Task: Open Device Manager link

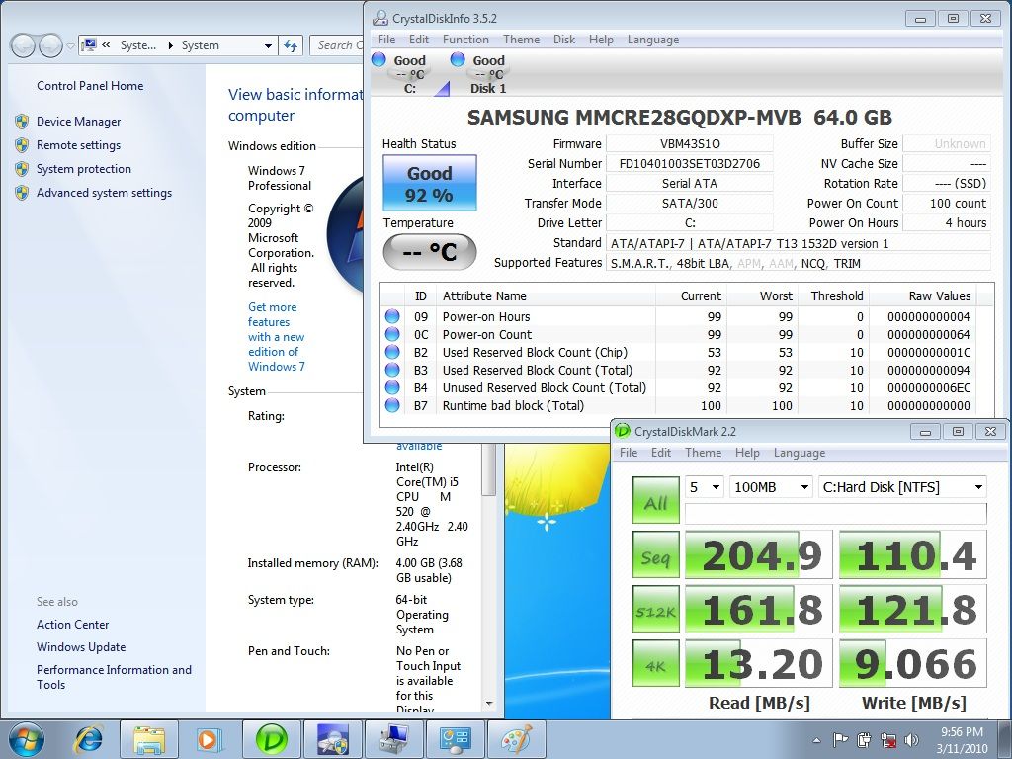Action: [78, 122]
